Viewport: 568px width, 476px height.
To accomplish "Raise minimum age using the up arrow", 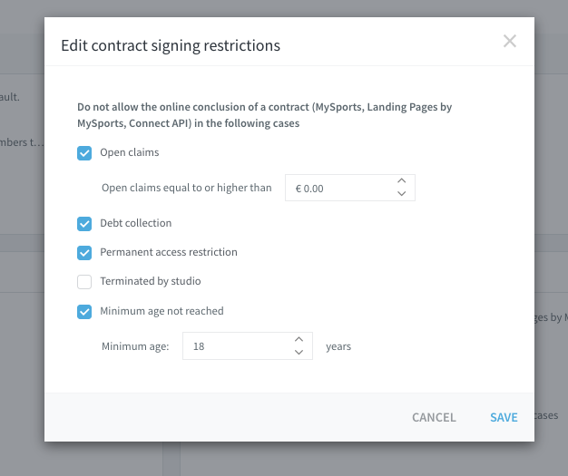I will 299,339.
